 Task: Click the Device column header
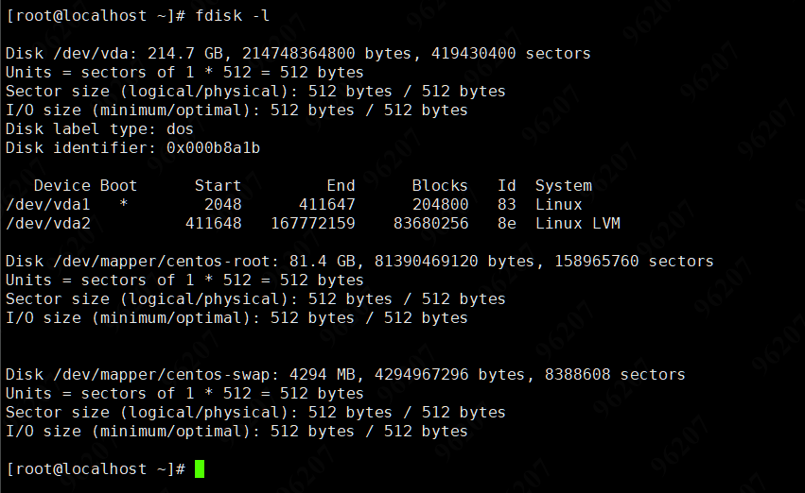[x=62, y=186]
